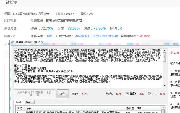Screen dimensions: 180x113
Task: Switch to the Baidu tab
Action: click(x=19, y=102)
